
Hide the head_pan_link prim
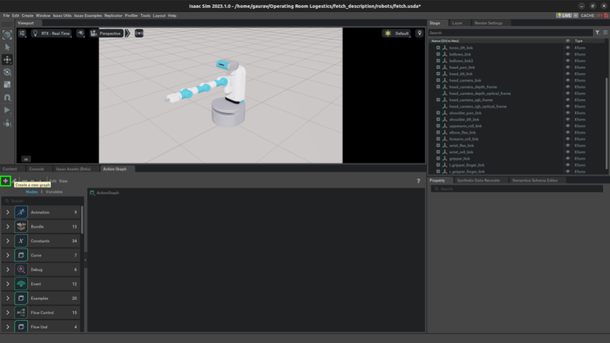[x=567, y=67]
